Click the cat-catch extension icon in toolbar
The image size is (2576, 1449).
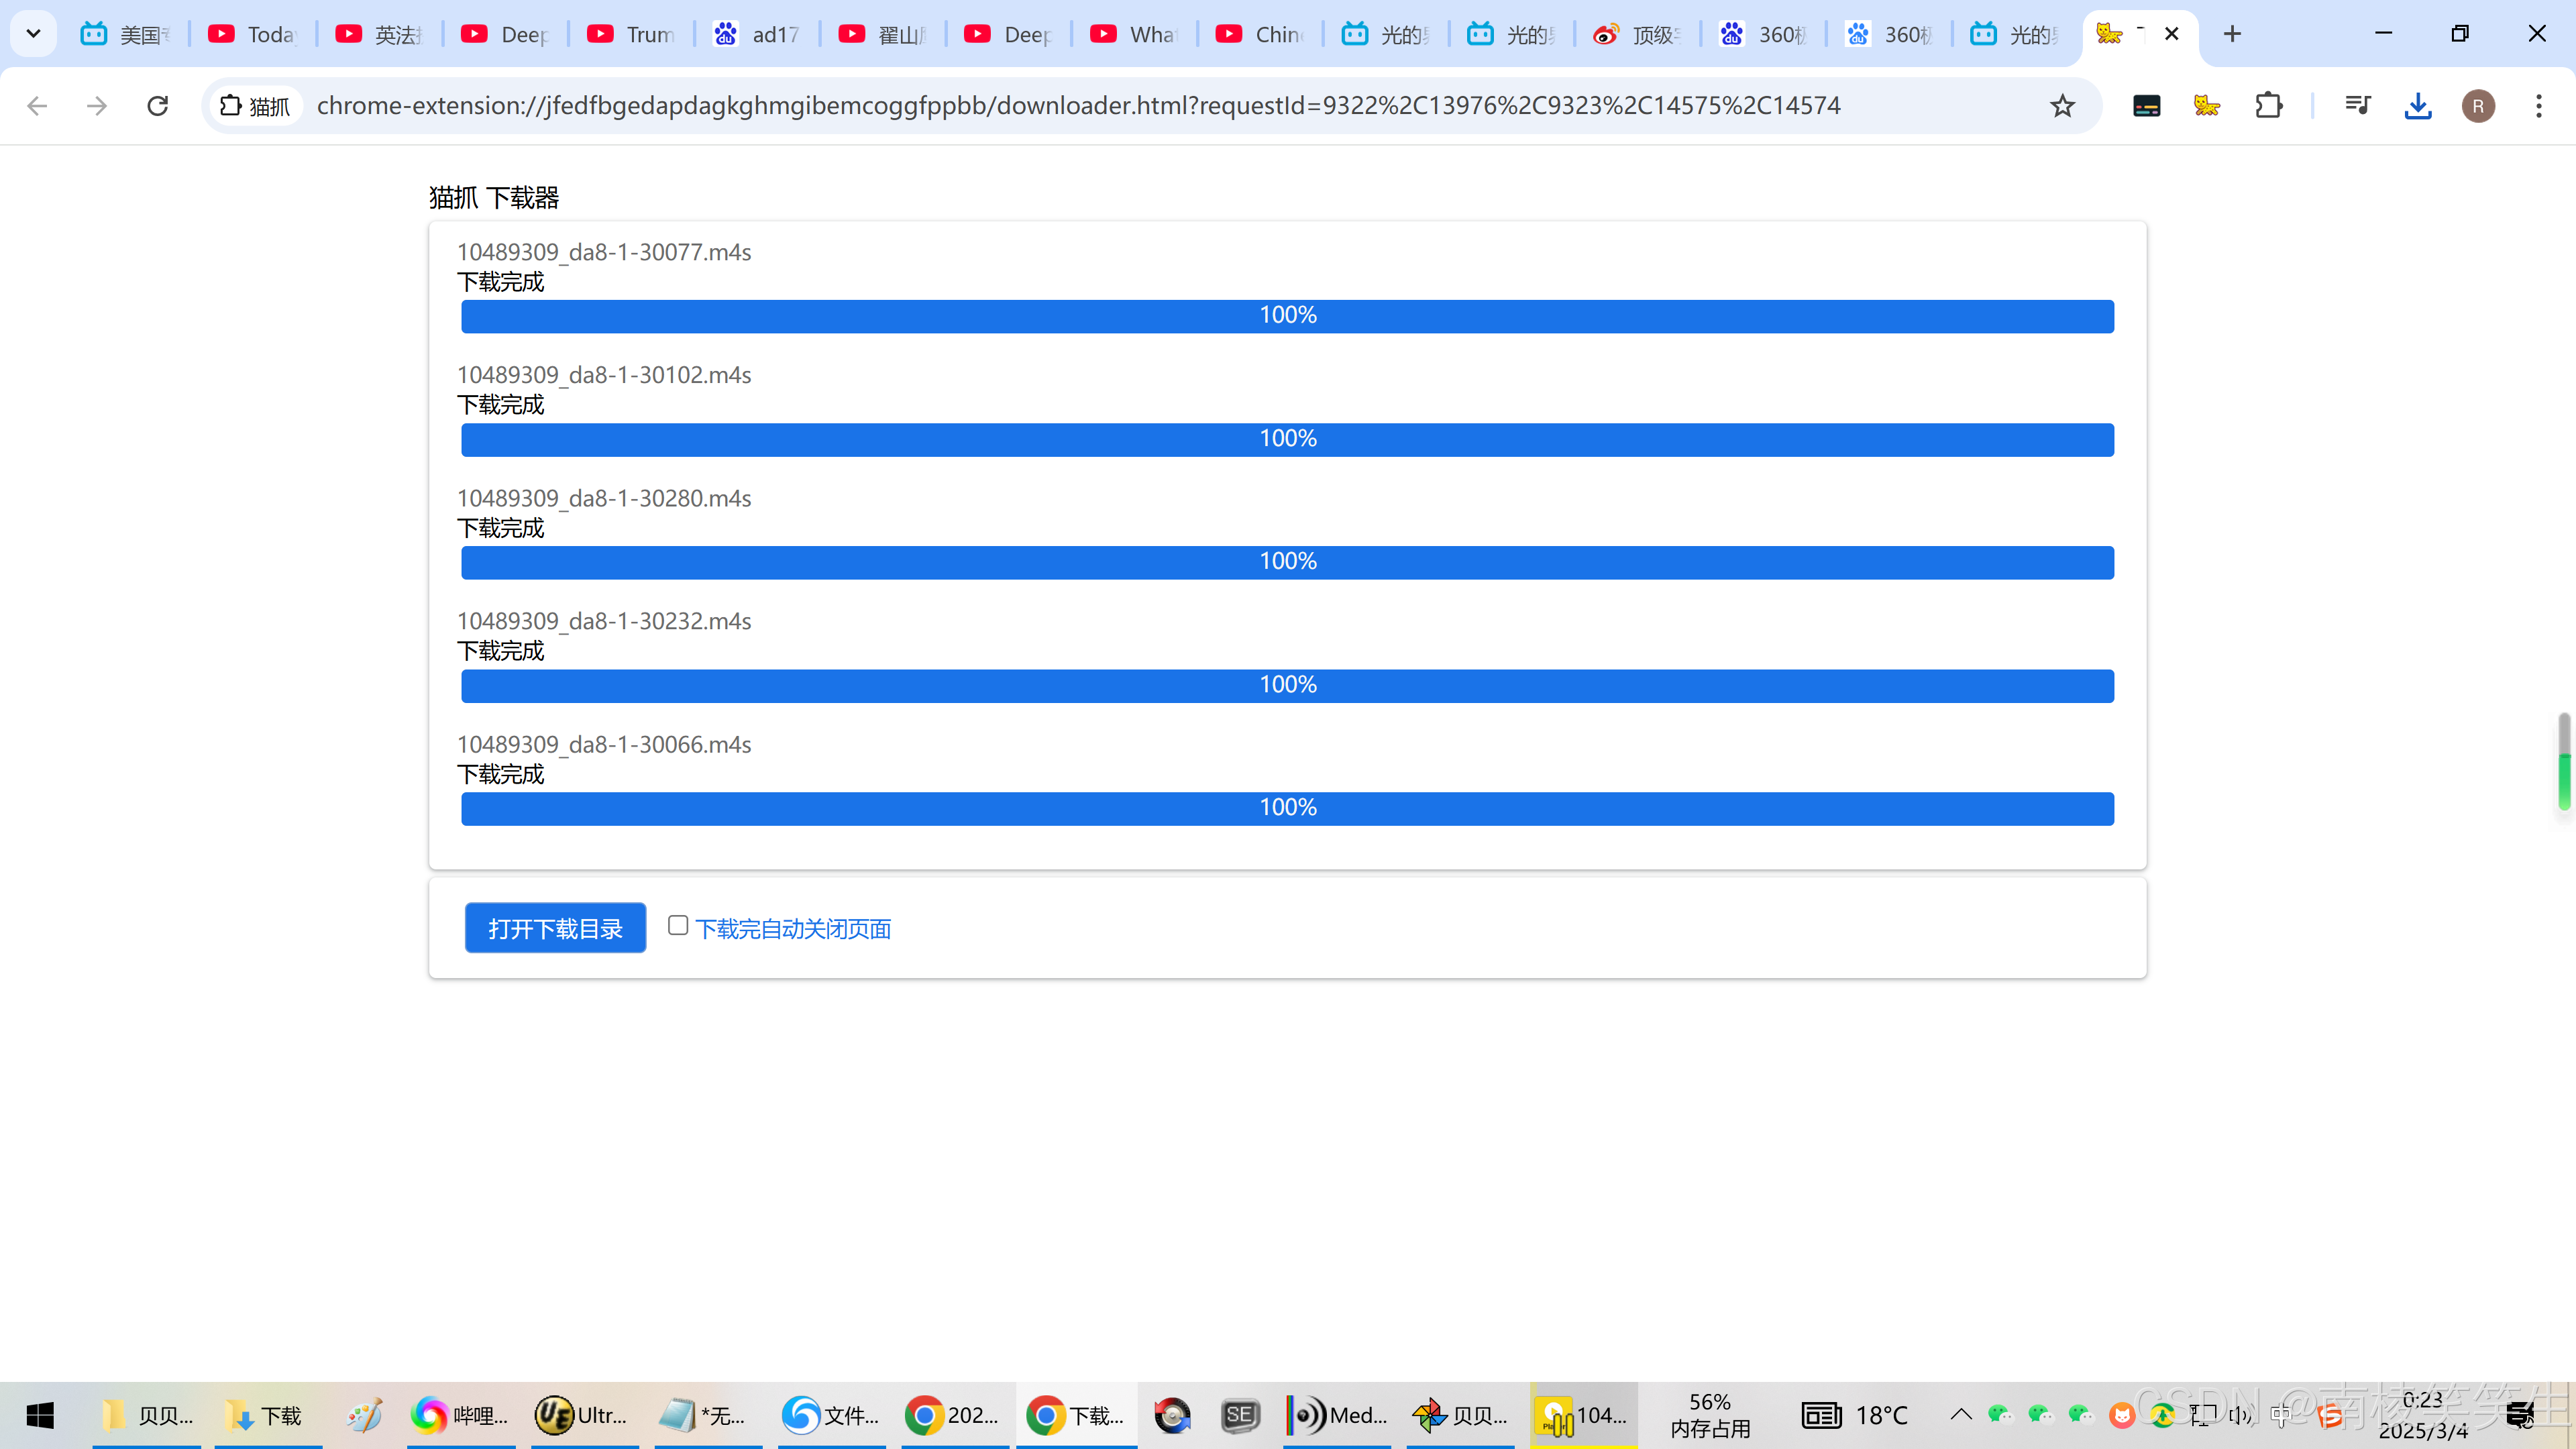2207,105
